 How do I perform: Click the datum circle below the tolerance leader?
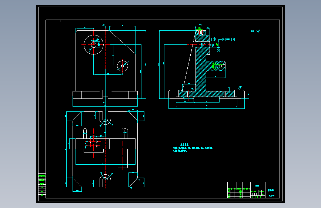coord(218,50)
